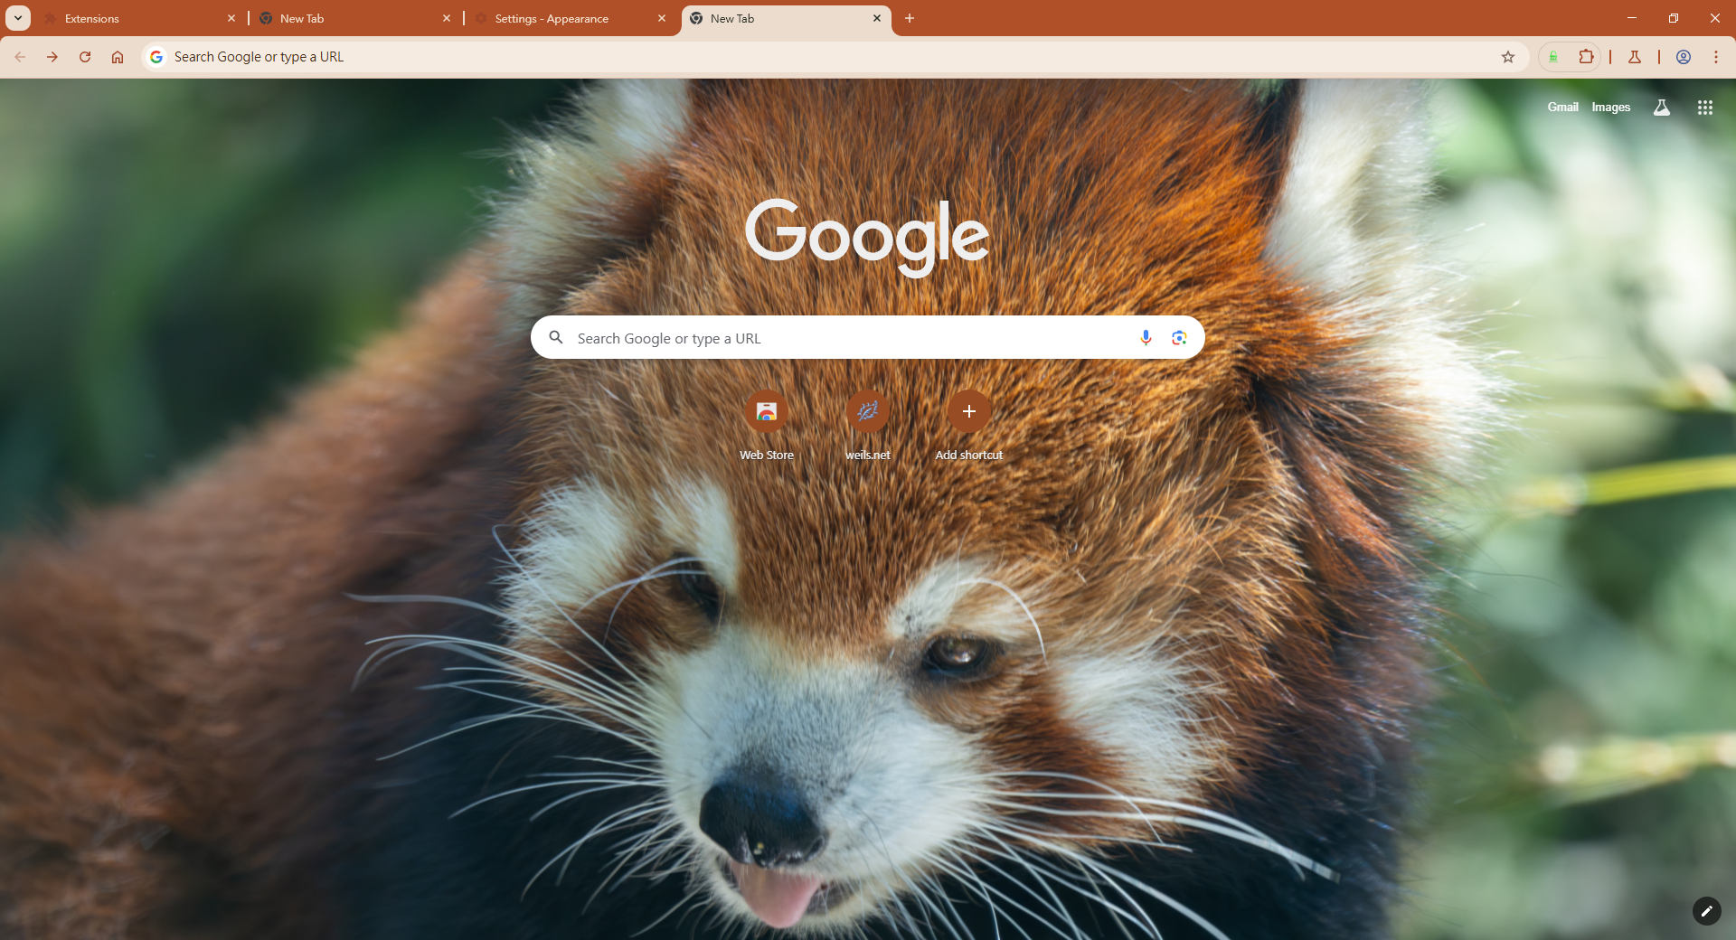
Task: Open Gmail from the top-right link
Action: click(x=1561, y=107)
